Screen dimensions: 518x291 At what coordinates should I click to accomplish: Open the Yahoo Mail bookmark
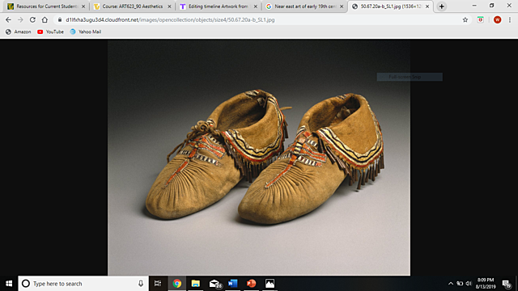click(86, 32)
